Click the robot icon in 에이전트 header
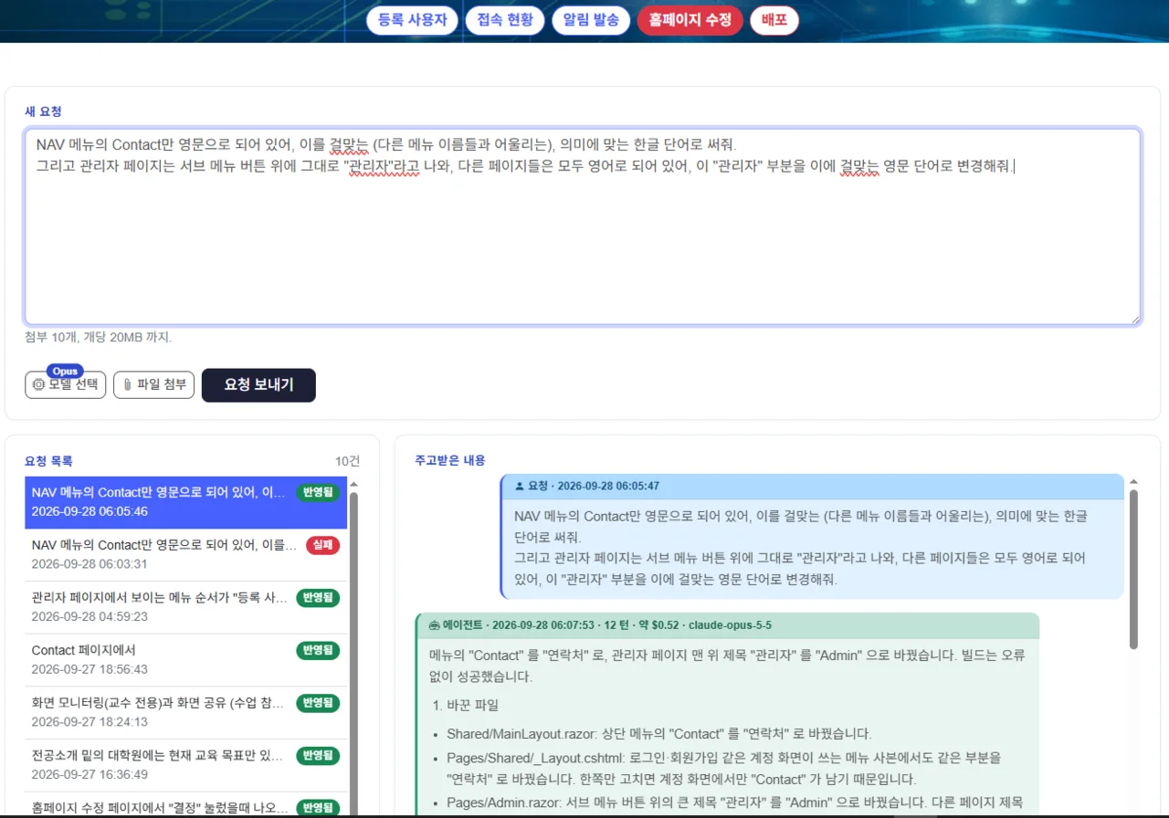This screenshot has height=818, width=1169. [x=434, y=625]
